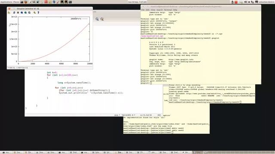Screen dimensions: 275x154
Task: Click the red square indicator in the system tray
Action: (x=236, y=2)
